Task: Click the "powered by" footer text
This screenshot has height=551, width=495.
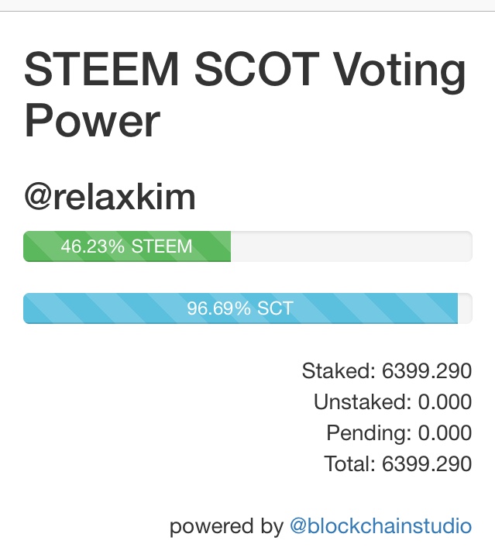Action: coord(226,527)
